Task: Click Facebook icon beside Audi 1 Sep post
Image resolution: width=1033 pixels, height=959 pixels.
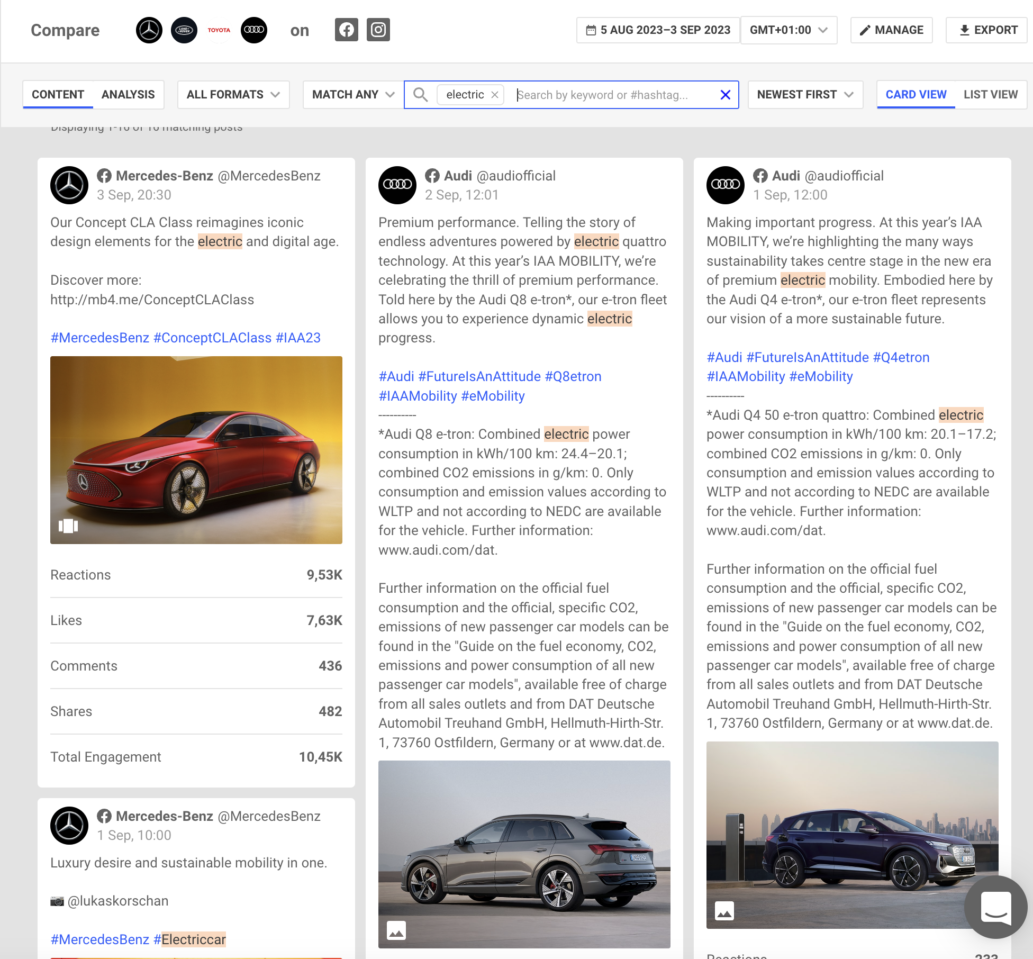Action: point(760,176)
